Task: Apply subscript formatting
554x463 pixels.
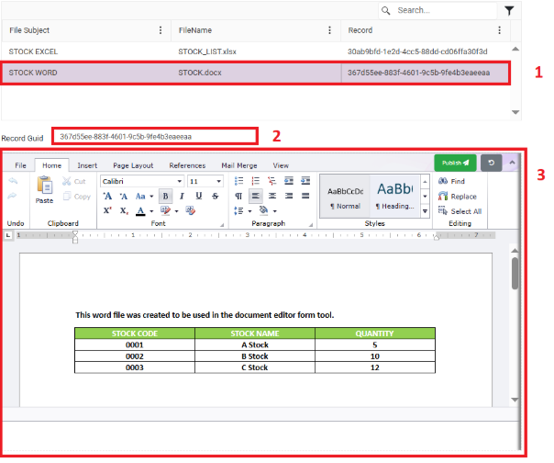Action: click(x=124, y=210)
